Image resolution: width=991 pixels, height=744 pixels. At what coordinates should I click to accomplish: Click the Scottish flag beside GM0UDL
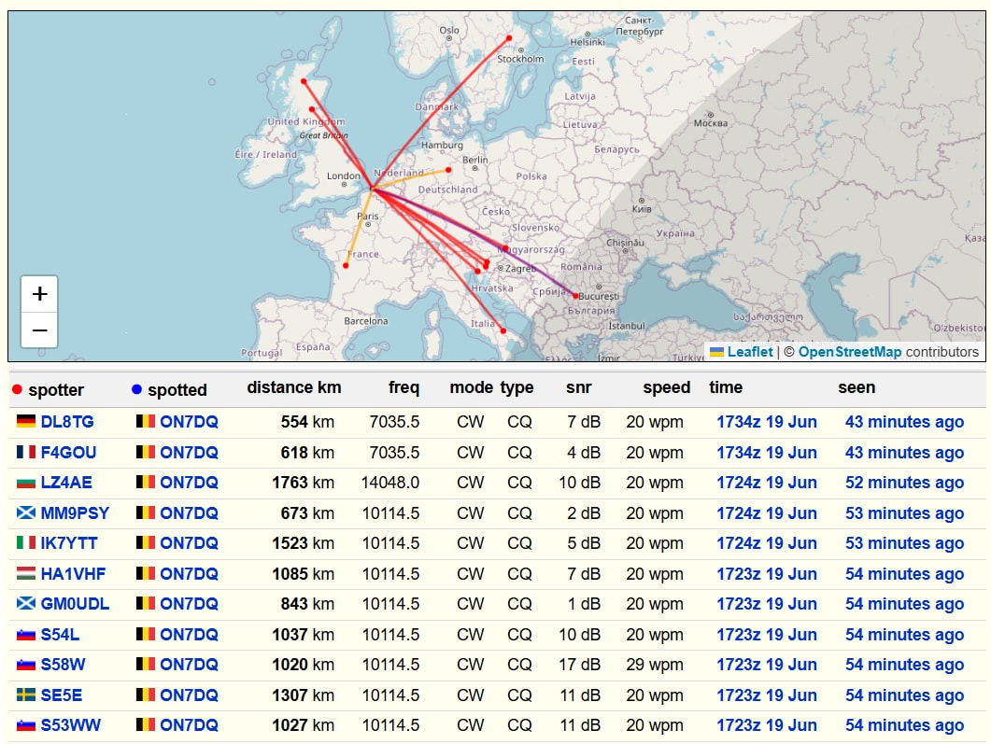26,603
